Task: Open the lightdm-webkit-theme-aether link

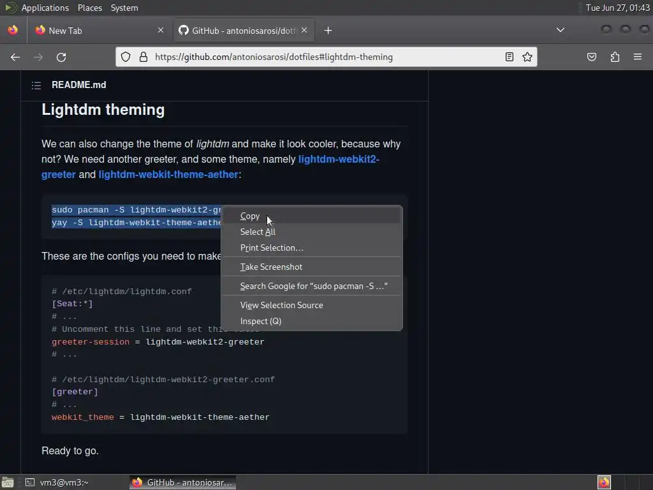Action: pyautogui.click(x=168, y=174)
